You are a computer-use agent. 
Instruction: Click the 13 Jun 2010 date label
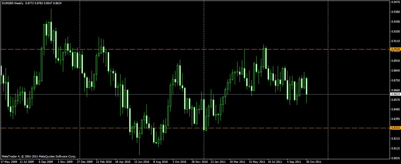142,162
